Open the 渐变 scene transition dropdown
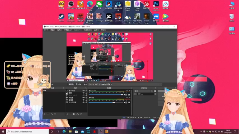The height and width of the screenshot is (134, 239). pos(143,91)
